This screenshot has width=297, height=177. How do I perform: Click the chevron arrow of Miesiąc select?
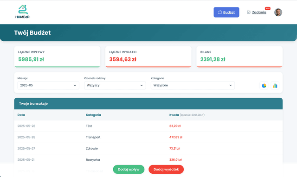(x=75, y=85)
